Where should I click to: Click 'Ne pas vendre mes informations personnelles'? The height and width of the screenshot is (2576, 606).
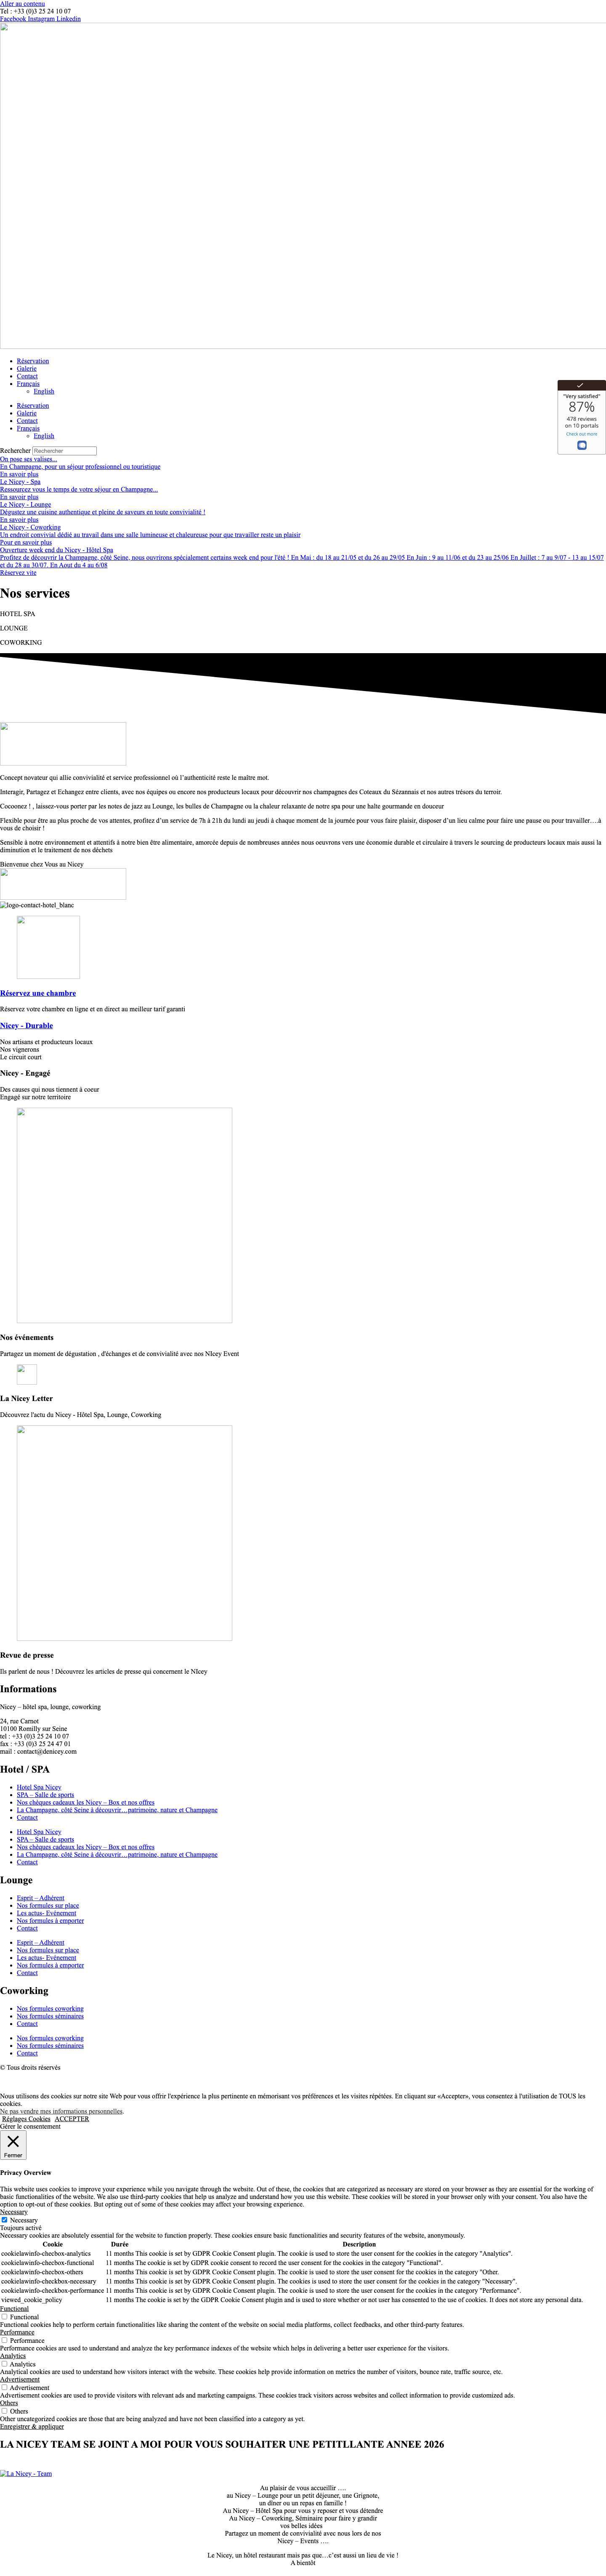(61, 2111)
